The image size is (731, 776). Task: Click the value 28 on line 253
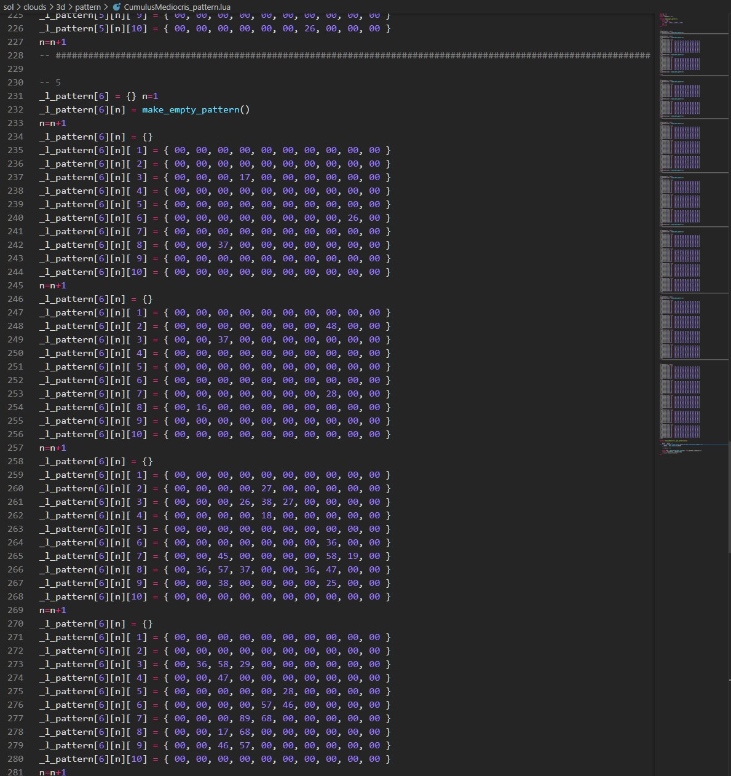point(331,394)
